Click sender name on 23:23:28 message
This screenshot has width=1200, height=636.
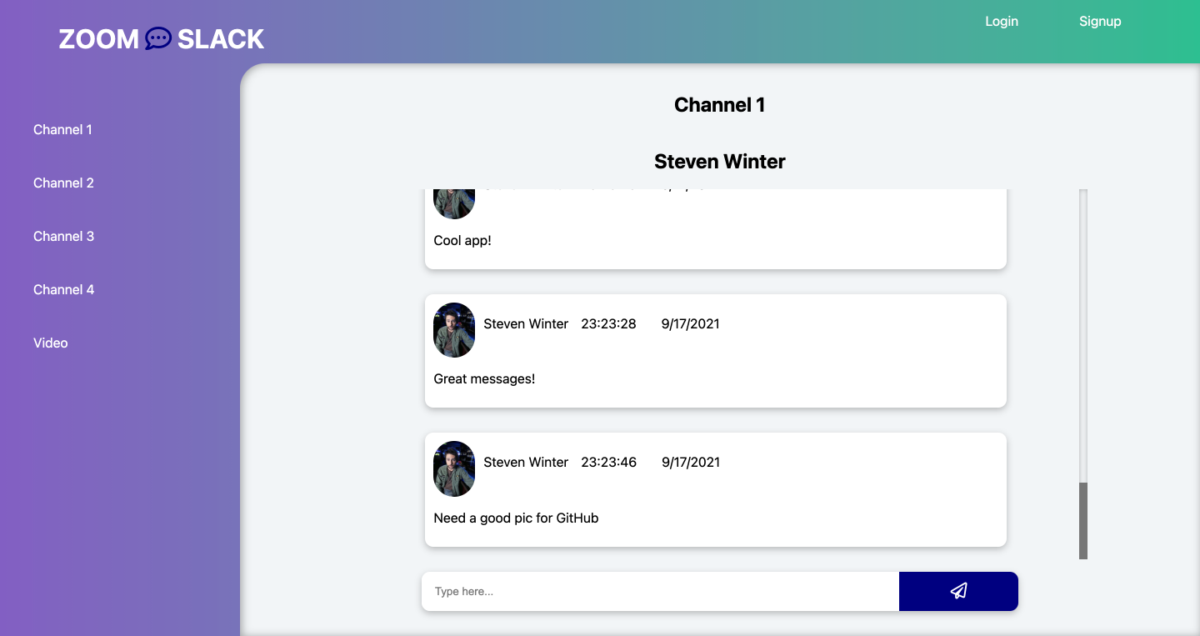[526, 323]
